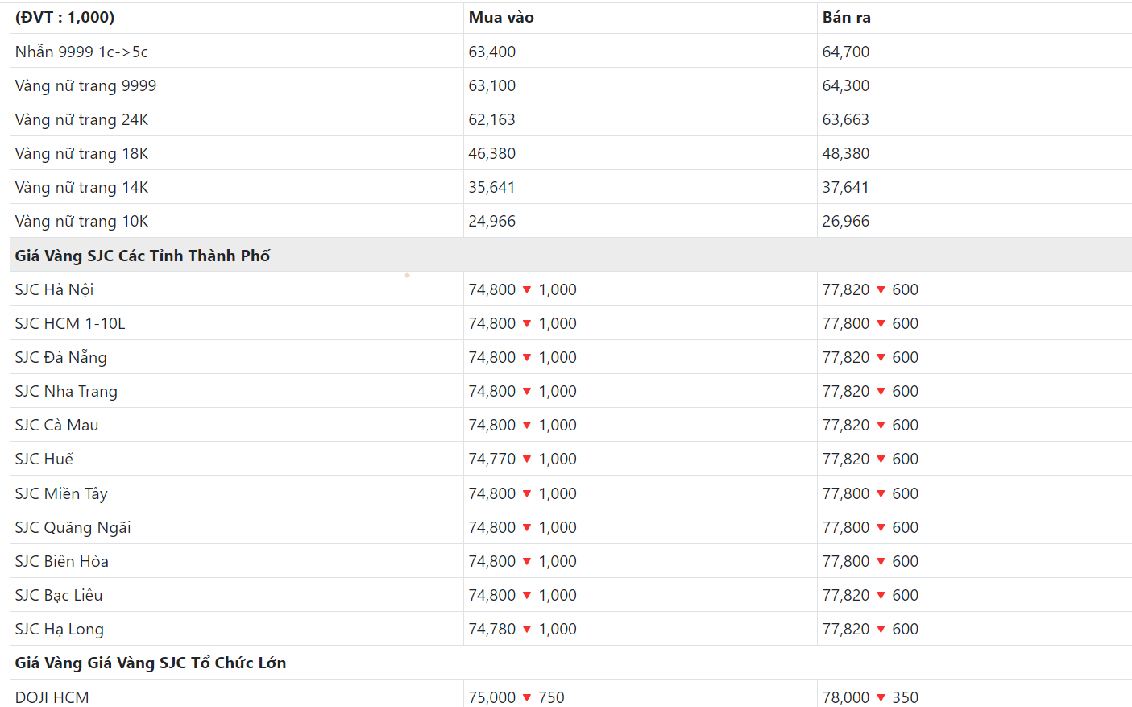This screenshot has width=1132, height=707.
Task: Click the ĐVT : 1,000 unit header cell
Action: (x=64, y=18)
